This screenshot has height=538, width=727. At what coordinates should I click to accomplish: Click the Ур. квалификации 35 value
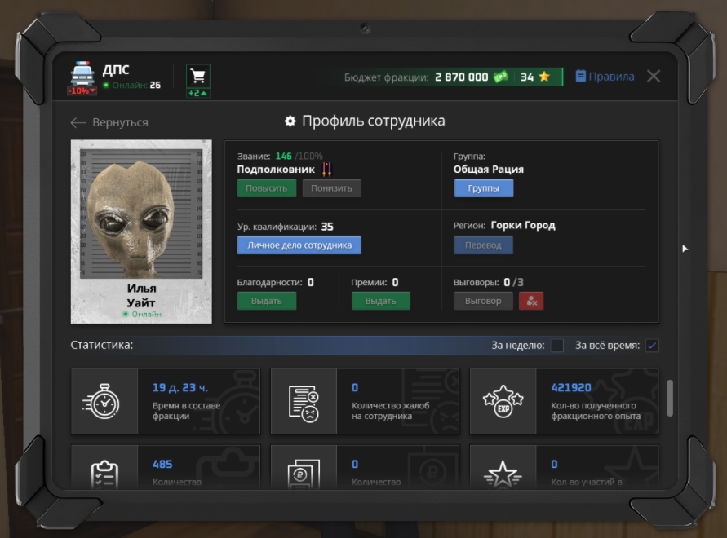click(x=327, y=227)
